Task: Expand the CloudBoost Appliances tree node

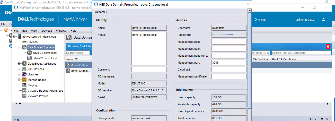Action: pos(19,64)
